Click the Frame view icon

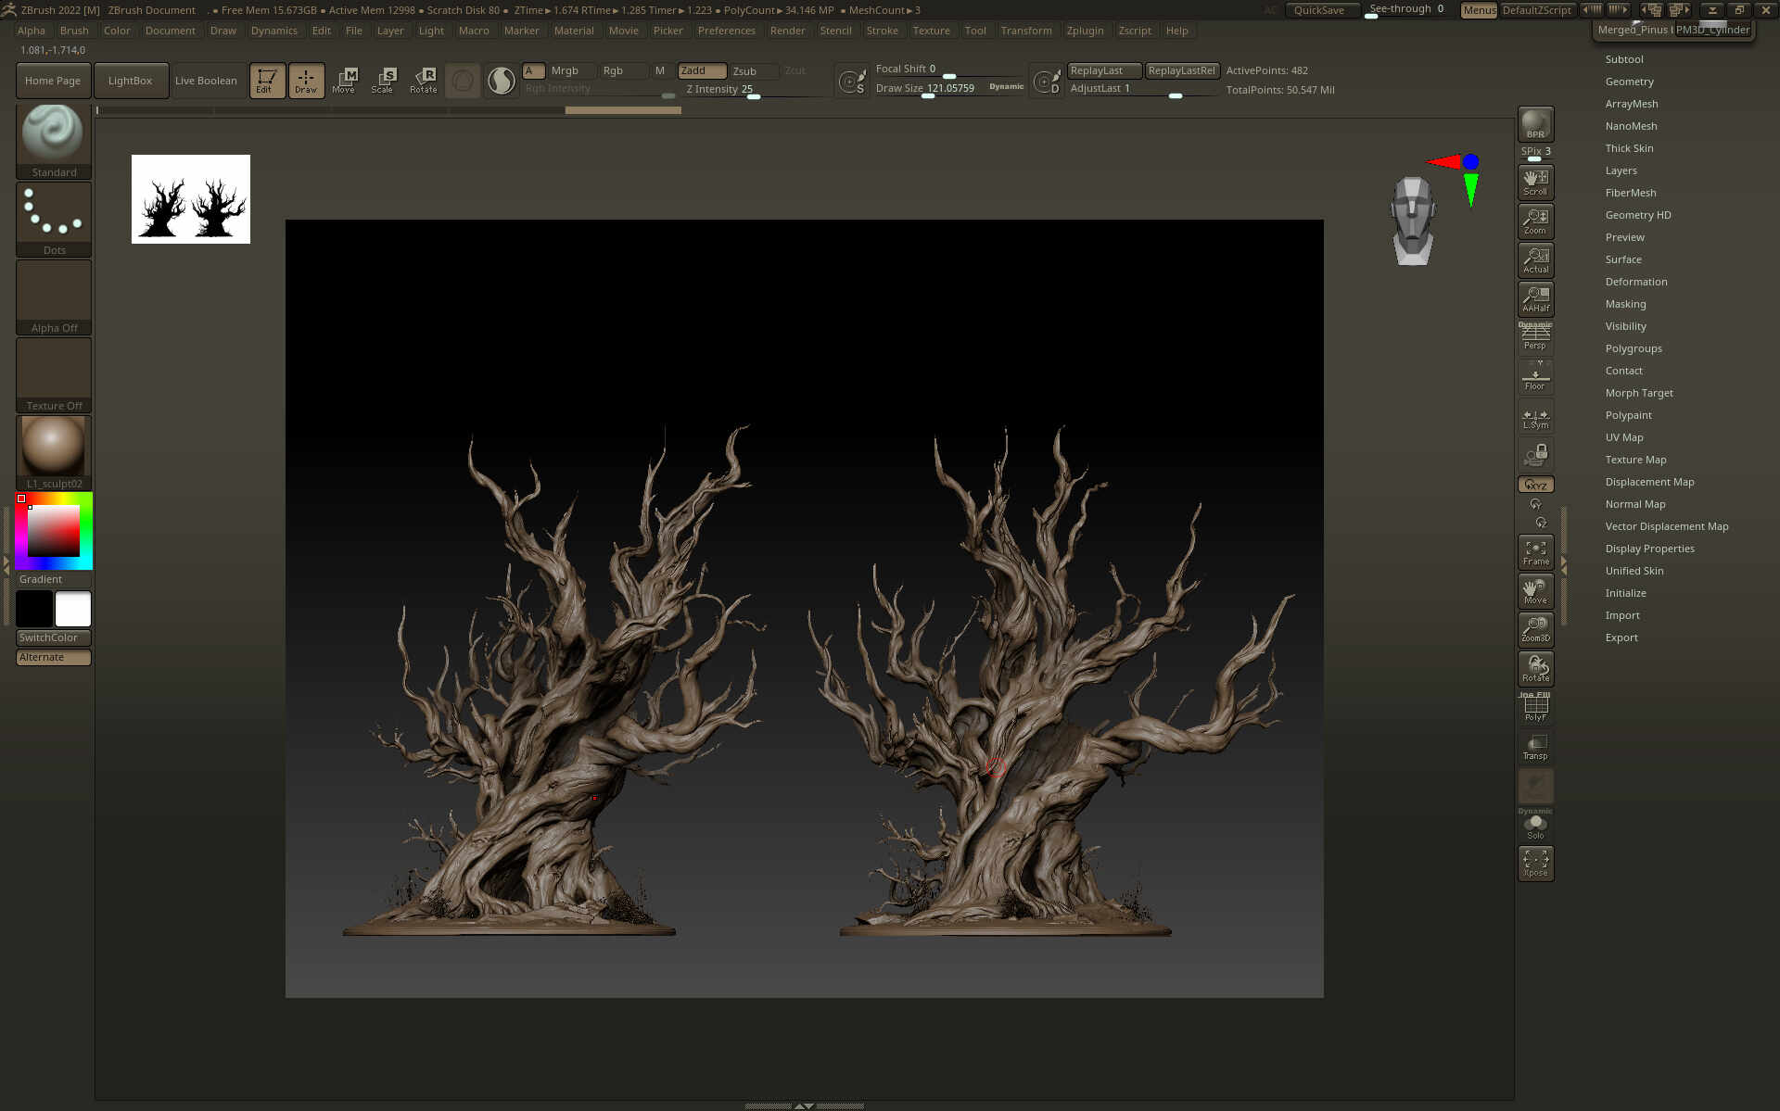(x=1535, y=552)
